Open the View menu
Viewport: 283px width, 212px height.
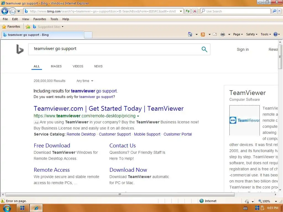[25, 19]
